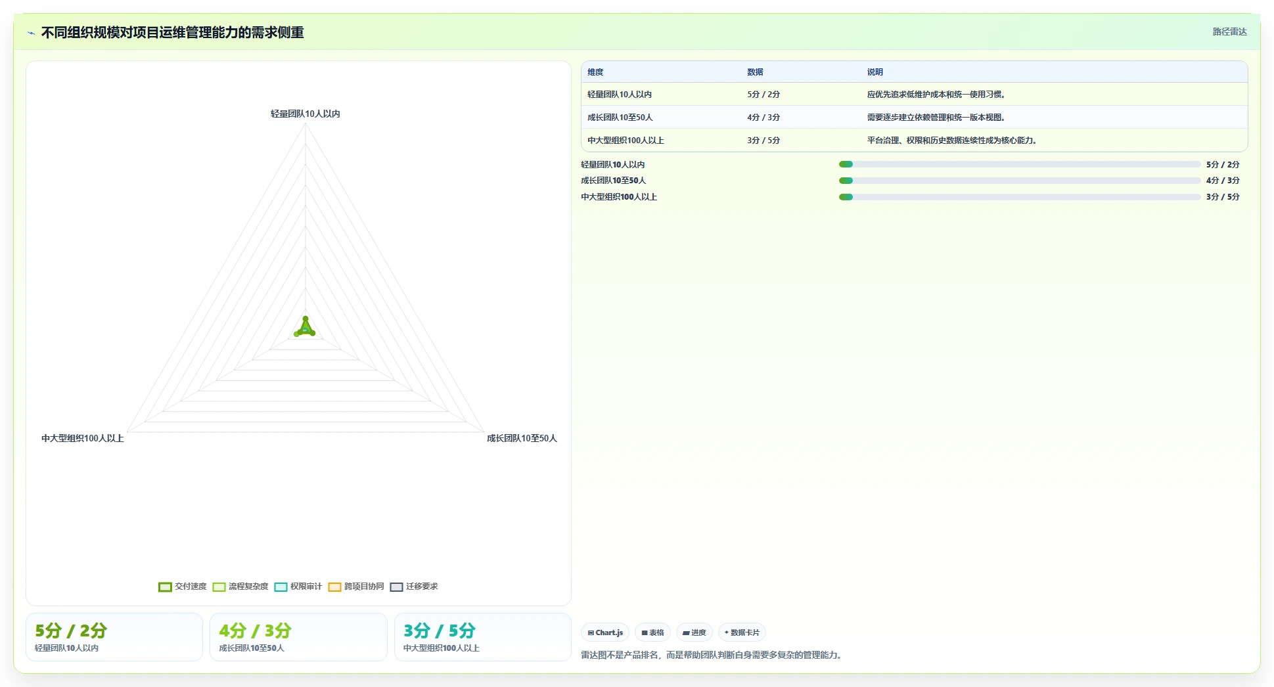The image size is (1274, 687).
Task: Click table cell 轻量团队10人以内
Action: (620, 95)
